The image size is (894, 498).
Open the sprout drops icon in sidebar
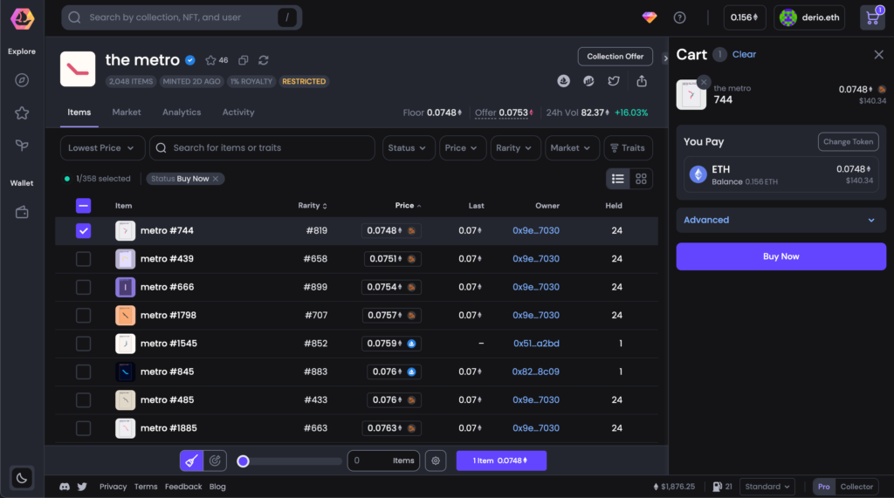coord(22,146)
